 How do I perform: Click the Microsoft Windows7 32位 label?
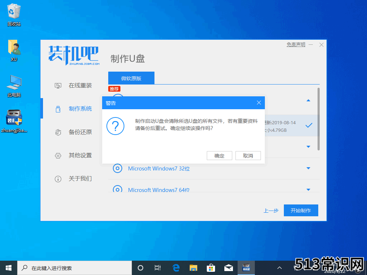159,169
